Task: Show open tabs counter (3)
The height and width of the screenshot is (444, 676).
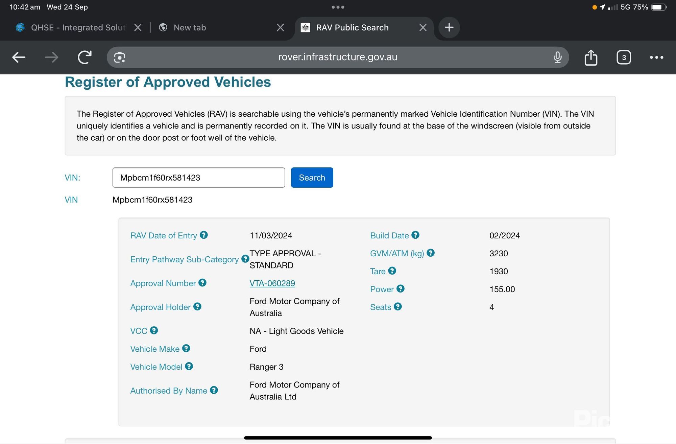Action: pyautogui.click(x=624, y=57)
